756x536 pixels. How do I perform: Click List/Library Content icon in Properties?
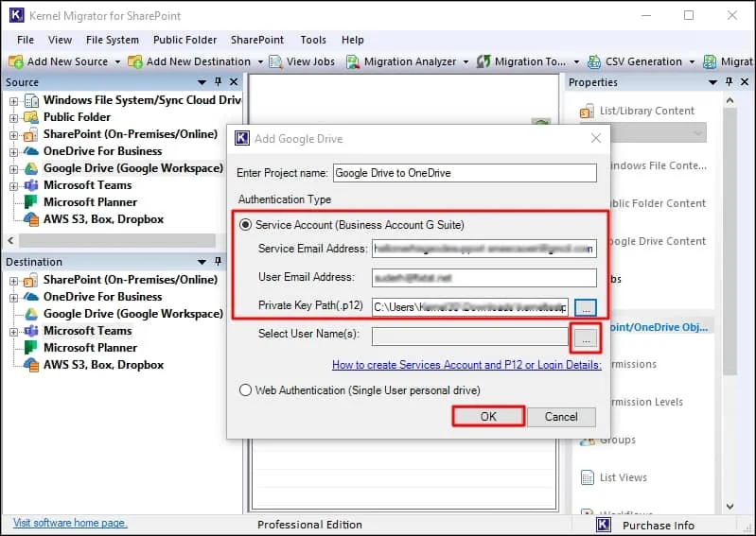(587, 112)
